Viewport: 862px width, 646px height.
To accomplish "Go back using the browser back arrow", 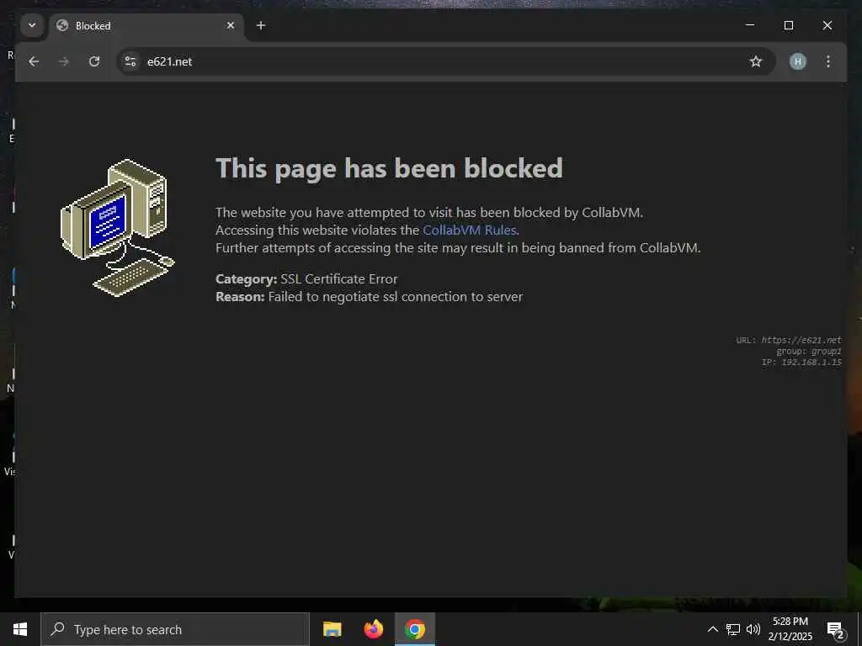I will (x=34, y=61).
